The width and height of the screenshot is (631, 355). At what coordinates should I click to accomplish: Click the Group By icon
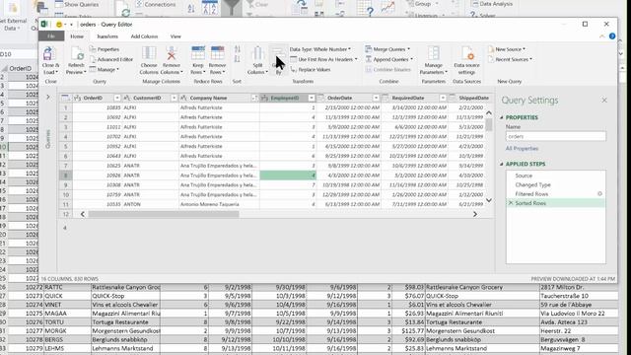click(278, 53)
